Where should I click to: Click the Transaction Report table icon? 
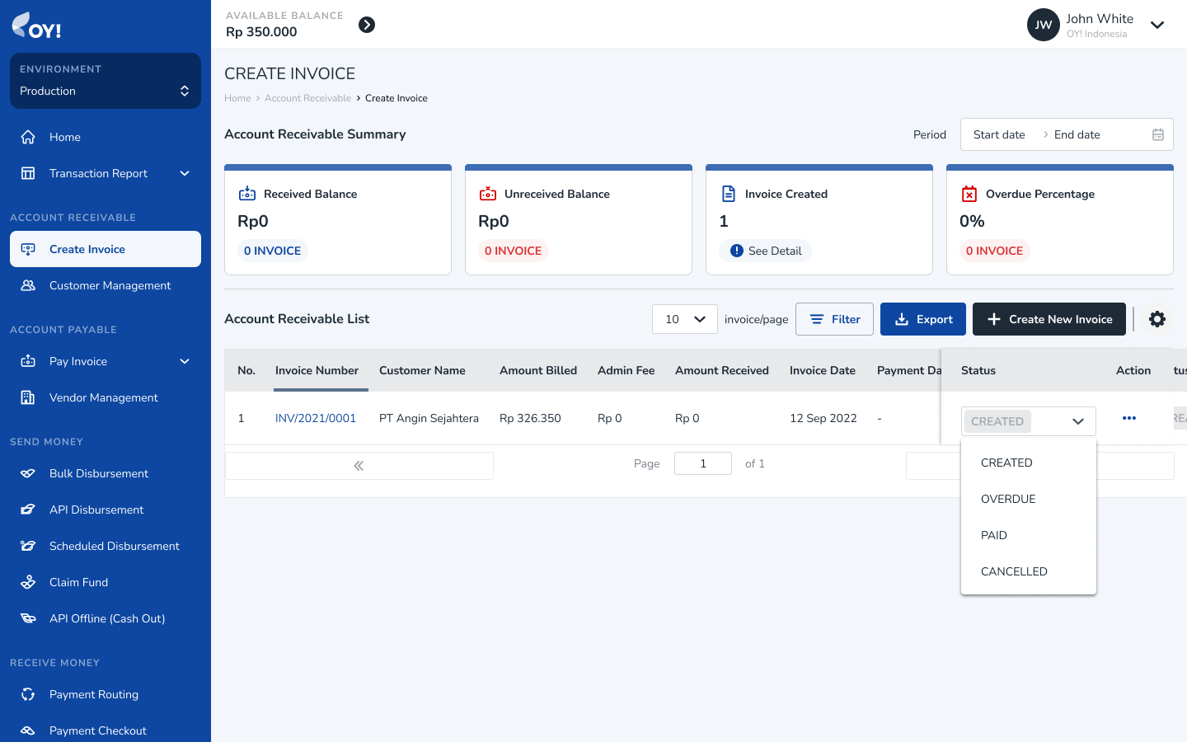click(28, 173)
